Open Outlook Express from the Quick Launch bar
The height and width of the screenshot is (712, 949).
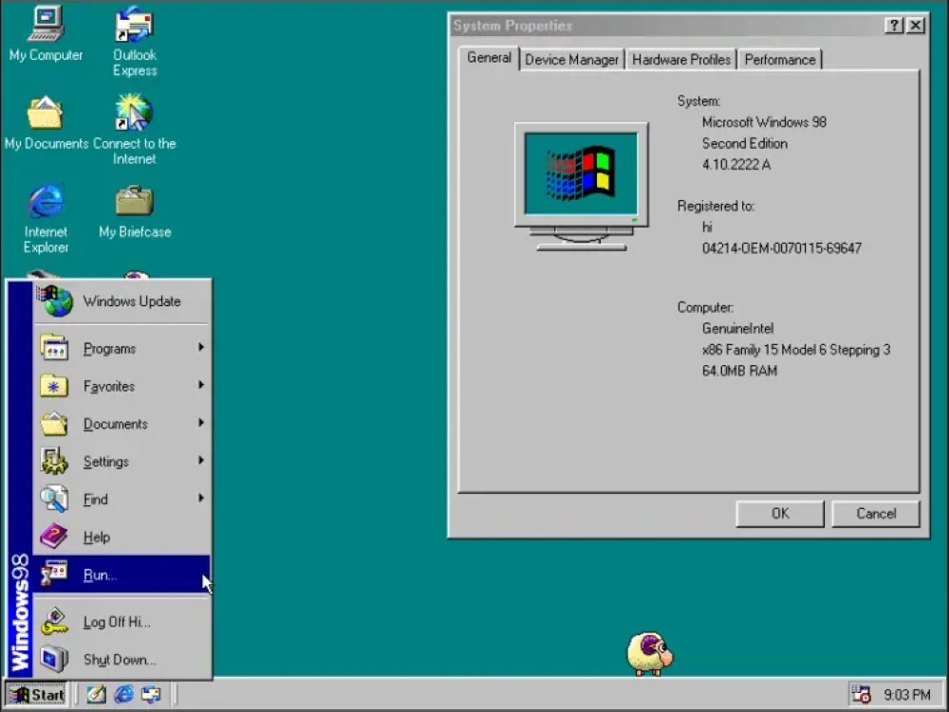[151, 695]
